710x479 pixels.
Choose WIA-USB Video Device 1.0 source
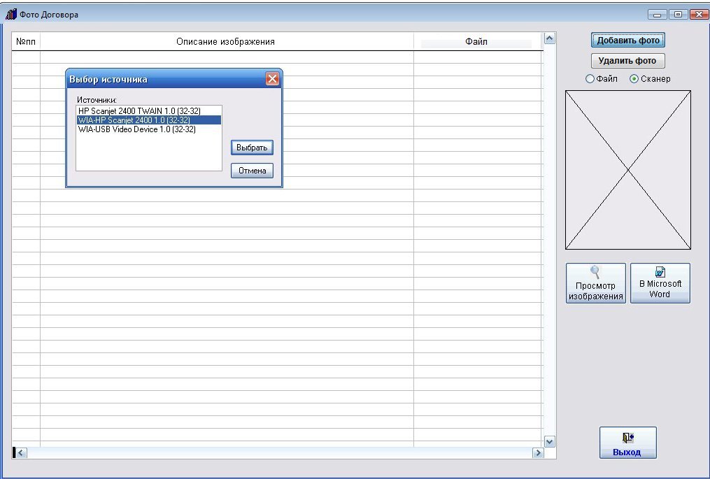pos(148,129)
